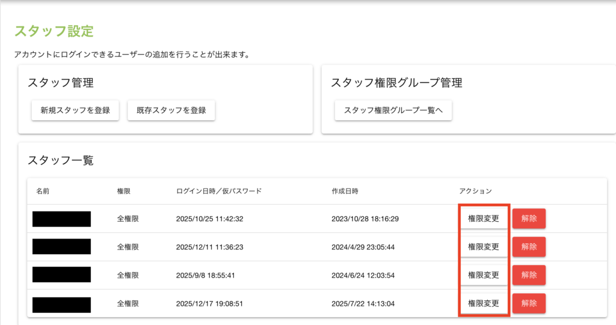The width and height of the screenshot is (616, 325).
Task: Click the ログイン日時／仮パスワード column header
Action: (x=218, y=191)
